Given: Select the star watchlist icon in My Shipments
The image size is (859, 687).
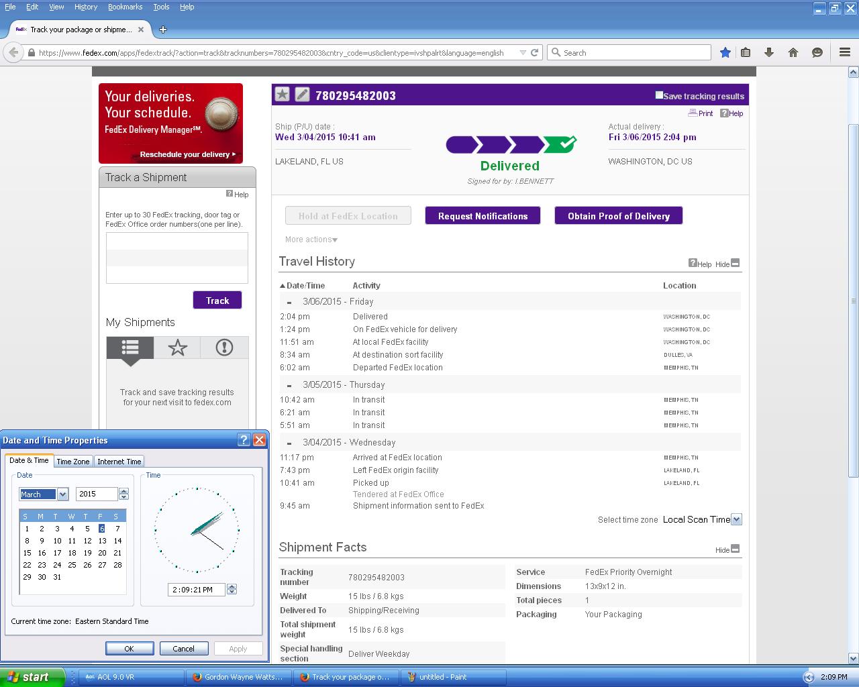Looking at the screenshot, I should pyautogui.click(x=177, y=348).
